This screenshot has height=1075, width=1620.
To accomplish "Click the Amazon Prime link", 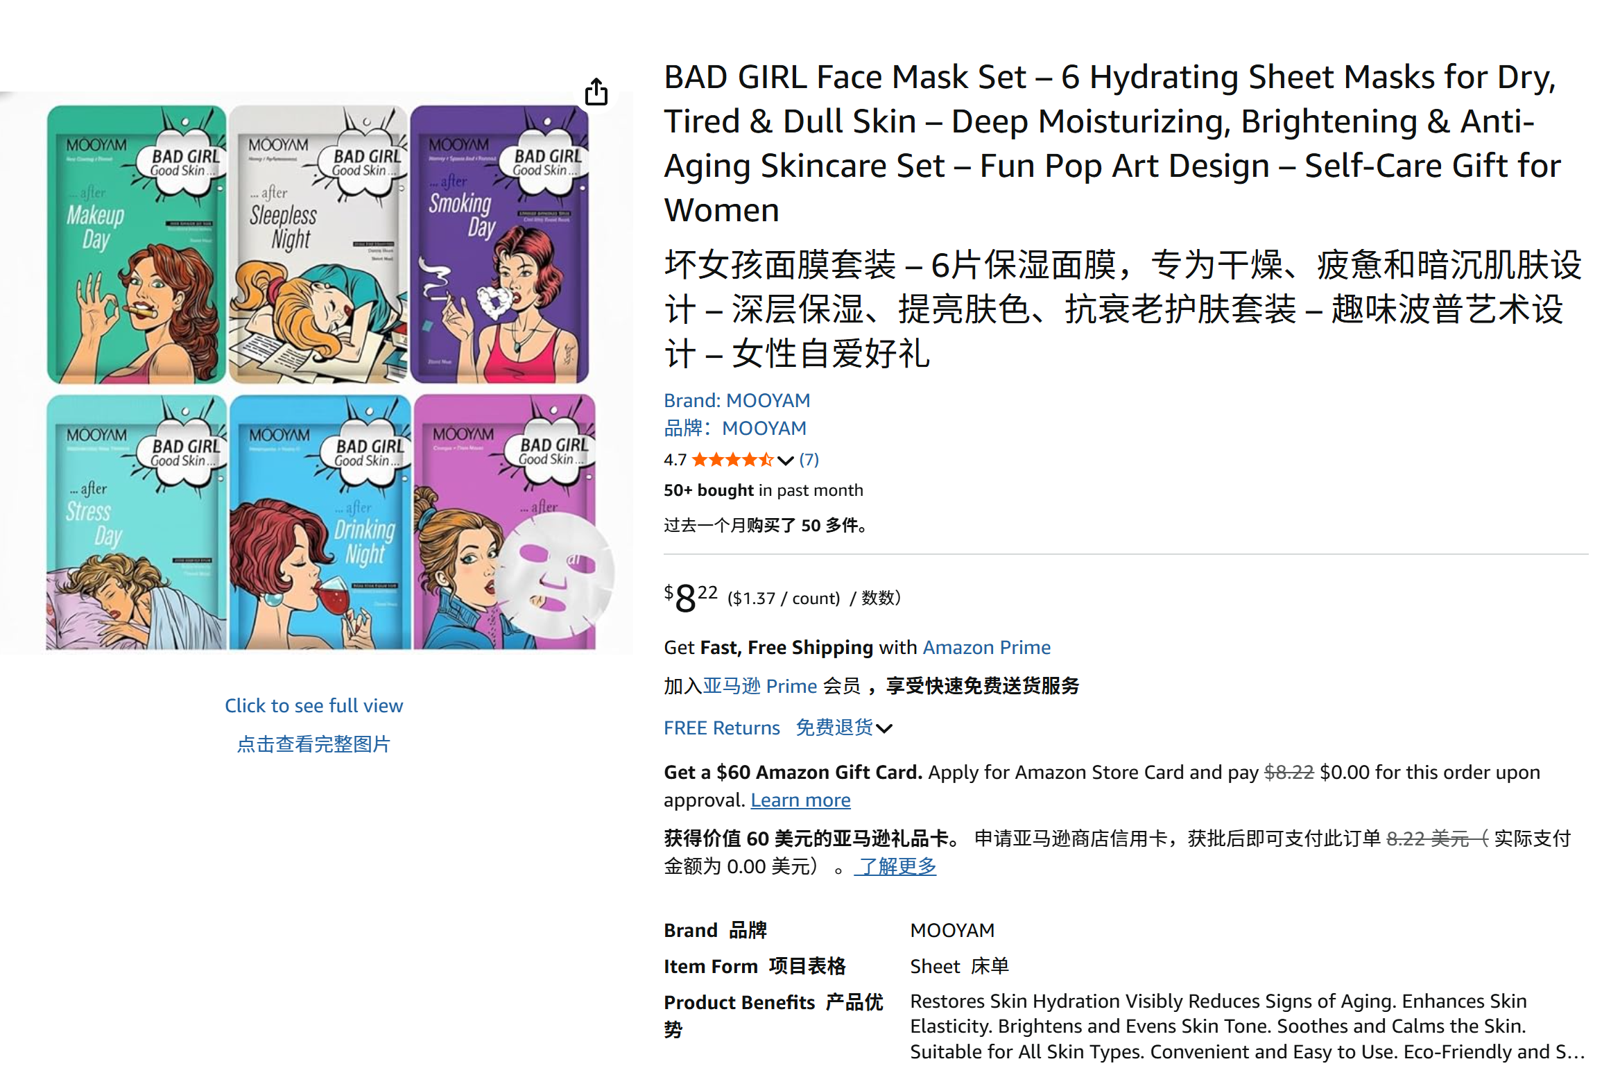I will click(986, 647).
